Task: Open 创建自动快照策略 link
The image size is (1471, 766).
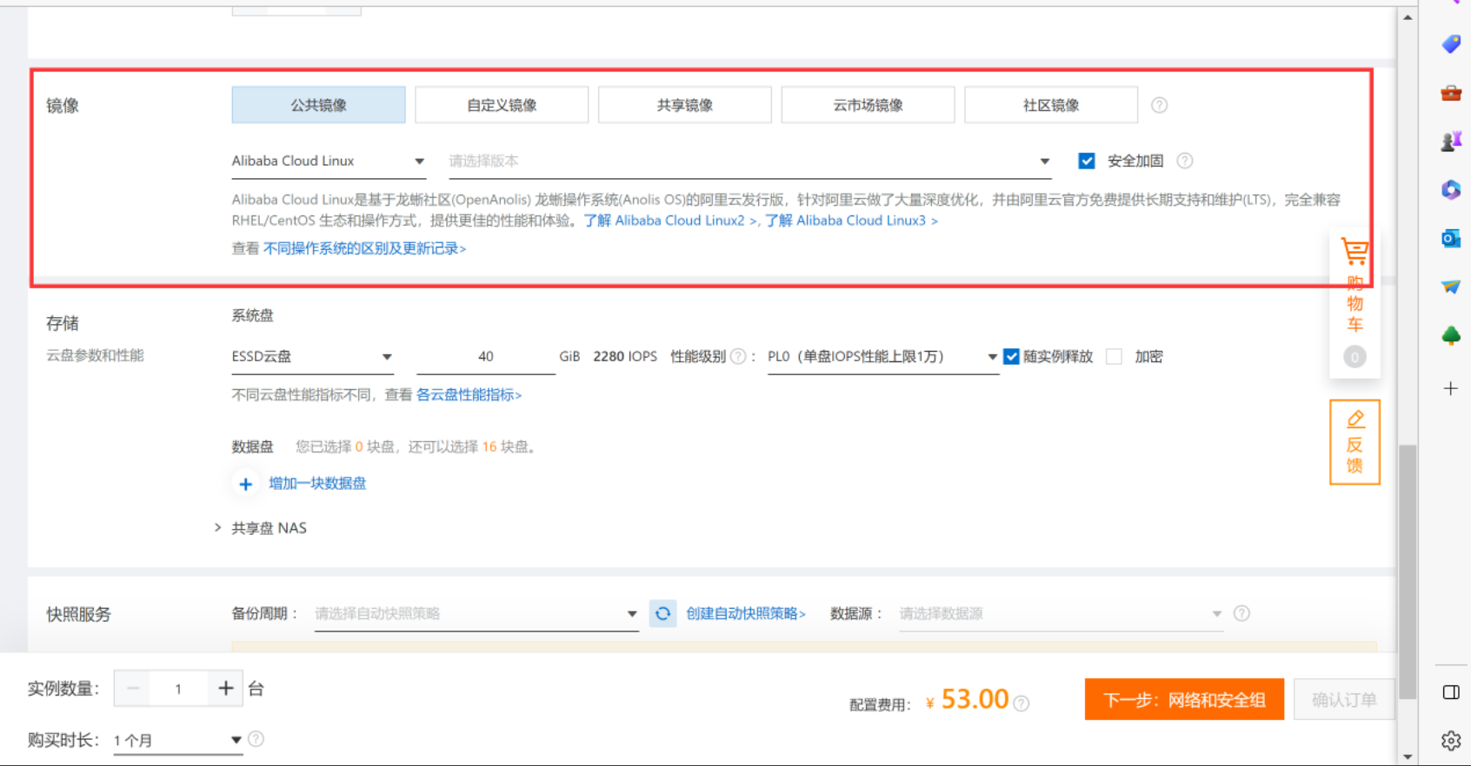Action: click(x=746, y=614)
